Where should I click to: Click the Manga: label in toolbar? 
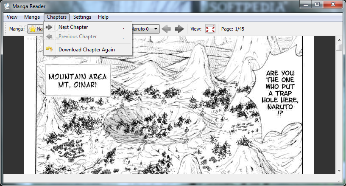coord(17,29)
